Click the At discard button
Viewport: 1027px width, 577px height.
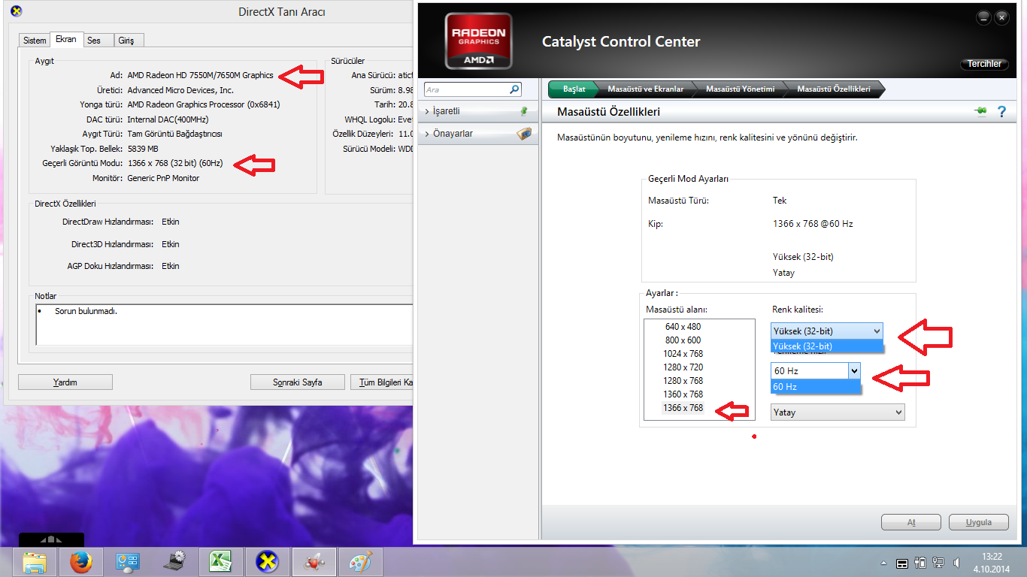pos(910,522)
